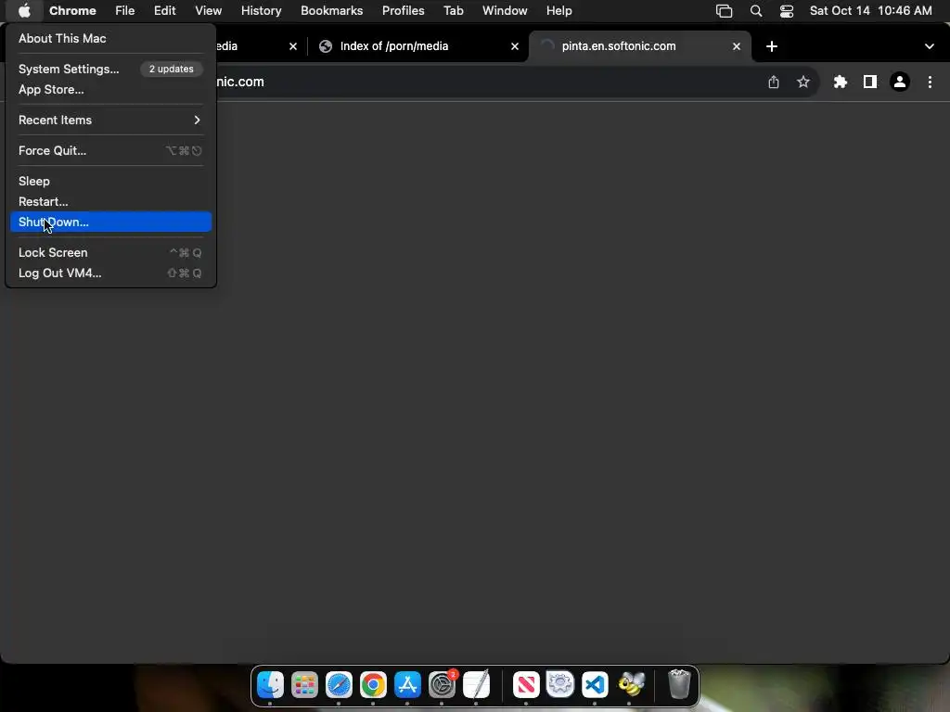Viewport: 950px width, 712px height.
Task: Open the Chrome profile avatar
Action: 900,82
